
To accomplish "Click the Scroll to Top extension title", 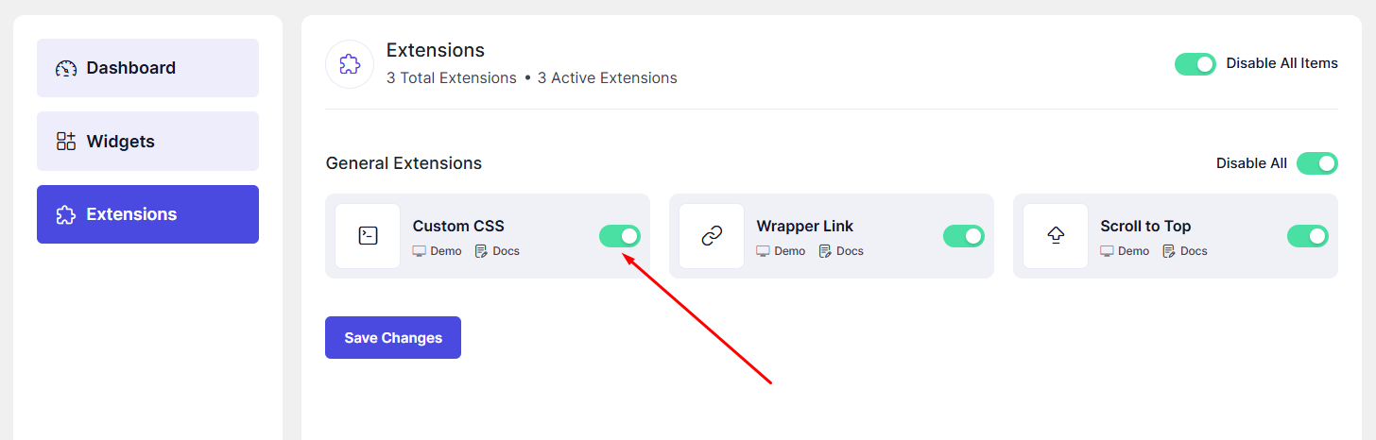I will (1145, 226).
